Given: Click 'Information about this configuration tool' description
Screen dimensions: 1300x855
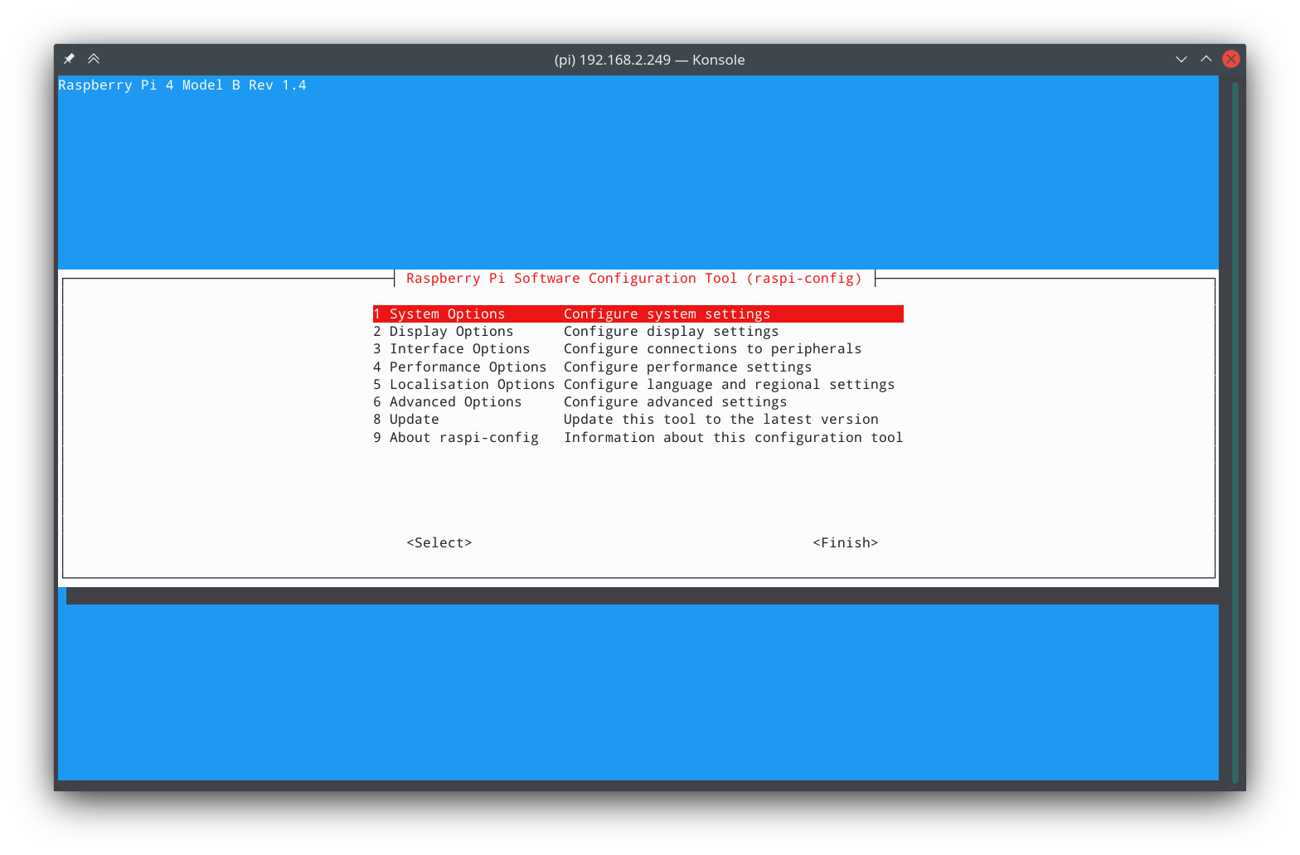Looking at the screenshot, I should (x=733, y=438).
